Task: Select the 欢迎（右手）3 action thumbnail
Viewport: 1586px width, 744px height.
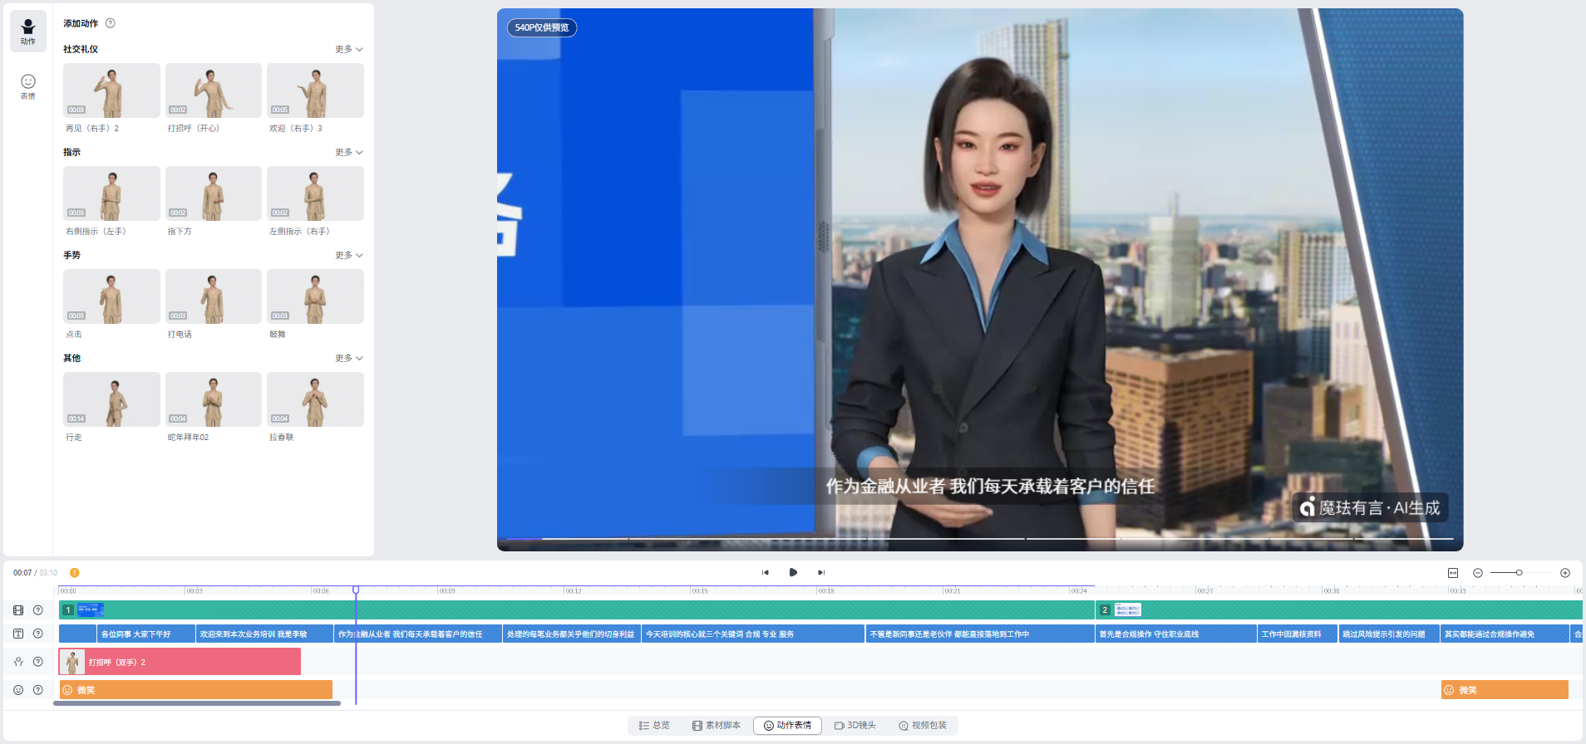Action: 315,91
